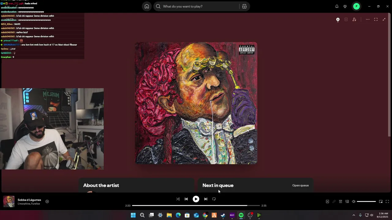
Task: Open the Miniplayer
Action: pyautogui.click(x=381, y=202)
